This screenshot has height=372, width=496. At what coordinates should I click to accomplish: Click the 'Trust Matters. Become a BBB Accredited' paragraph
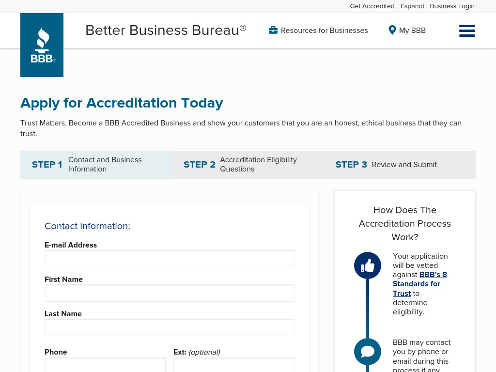(241, 128)
